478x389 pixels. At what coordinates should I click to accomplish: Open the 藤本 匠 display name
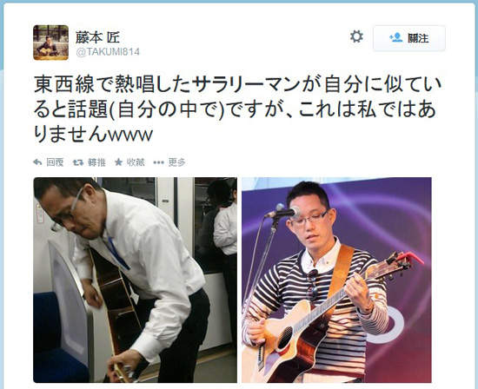point(97,37)
